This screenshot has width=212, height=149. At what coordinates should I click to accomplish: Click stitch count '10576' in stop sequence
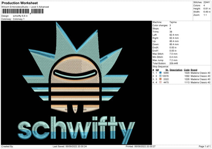click(x=165, y=76)
